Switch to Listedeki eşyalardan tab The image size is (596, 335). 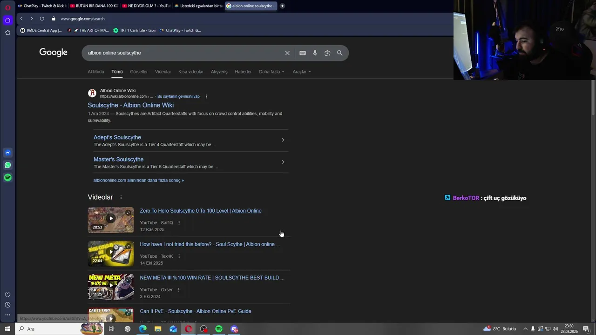click(x=198, y=6)
